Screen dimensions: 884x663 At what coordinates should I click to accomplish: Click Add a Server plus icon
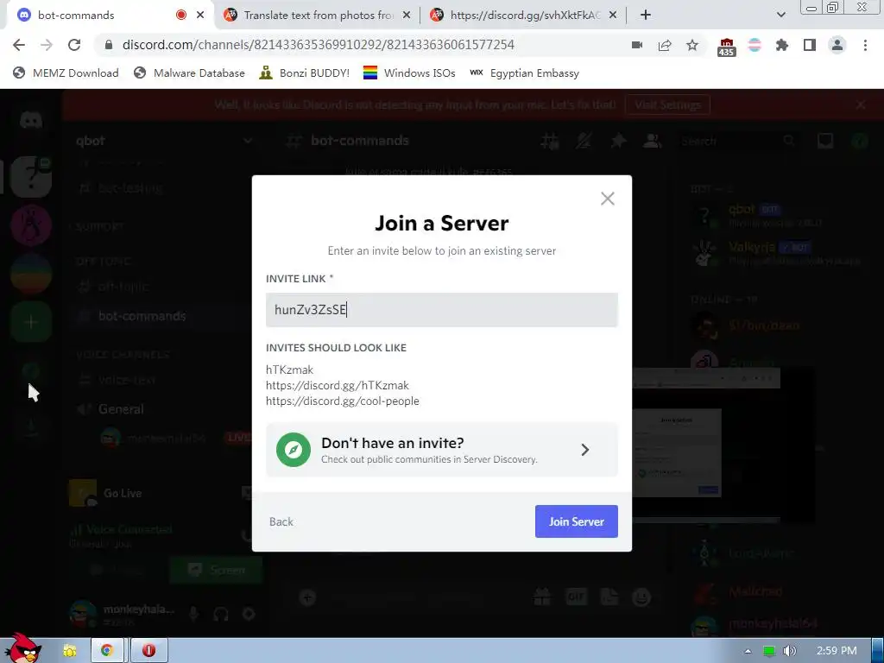[31, 322]
